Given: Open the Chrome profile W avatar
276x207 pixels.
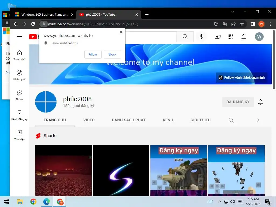Looking at the screenshot, I should pos(261,24).
